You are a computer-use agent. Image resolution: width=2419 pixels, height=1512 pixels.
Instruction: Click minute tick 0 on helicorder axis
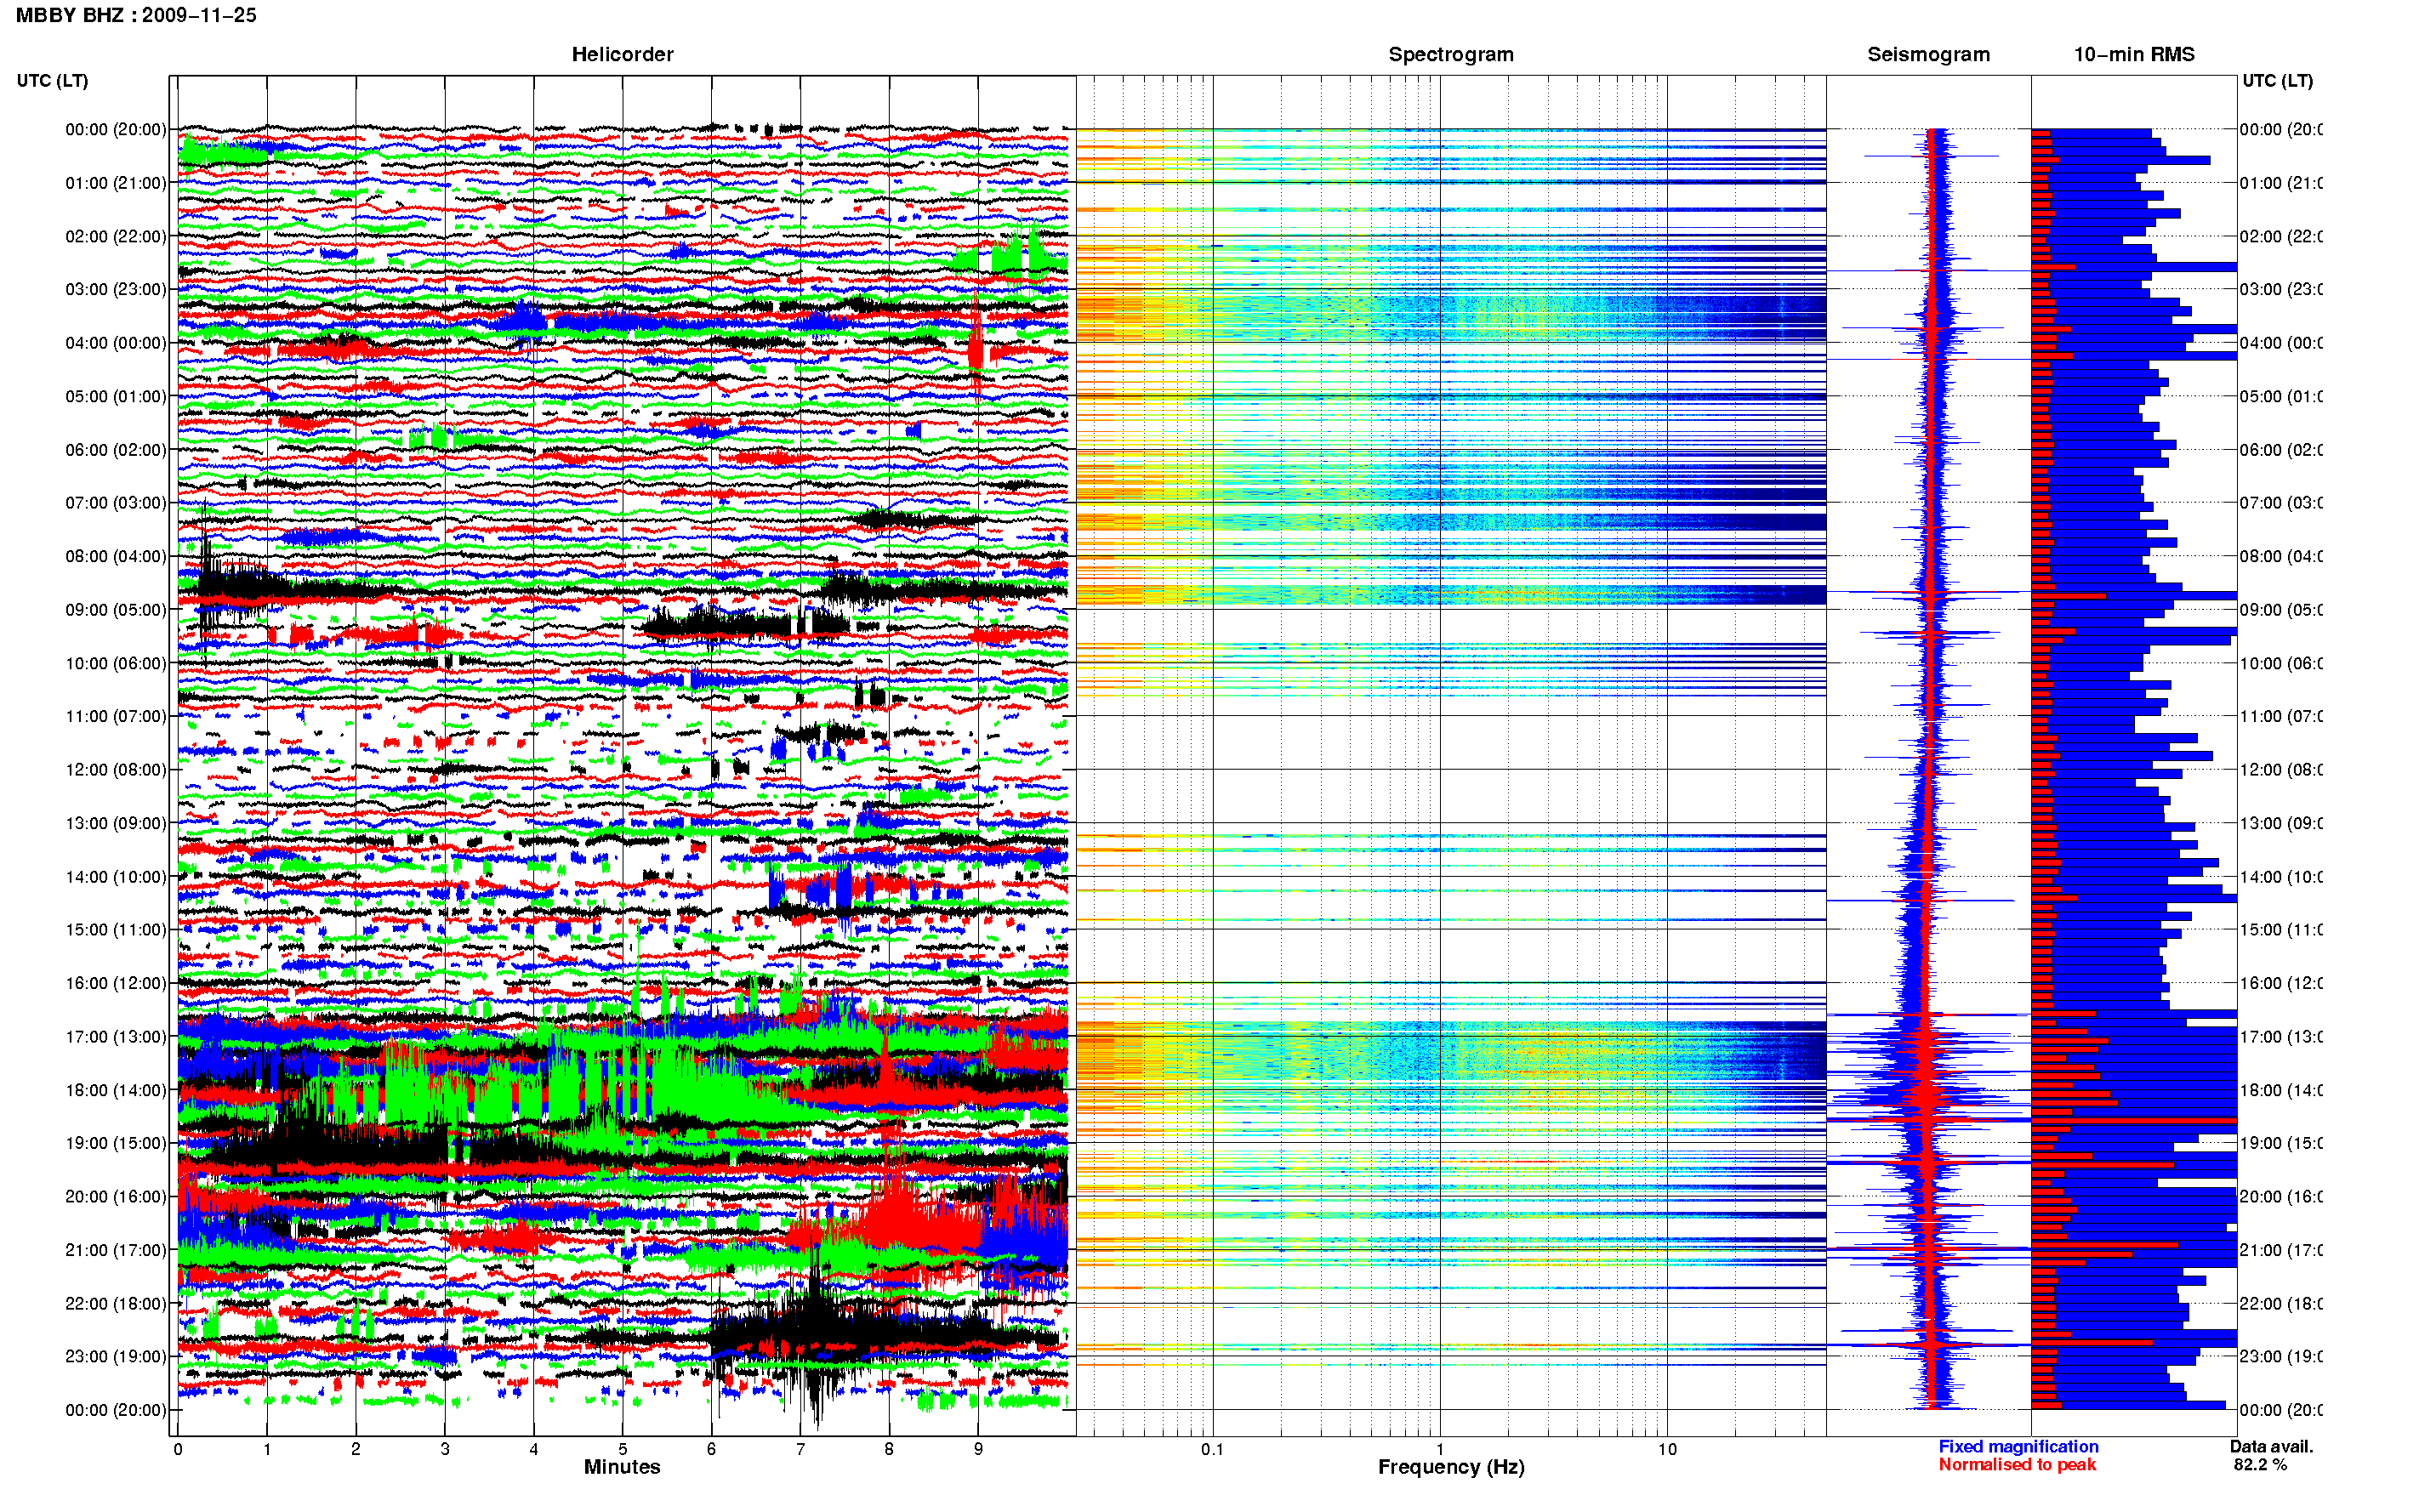point(178,1449)
